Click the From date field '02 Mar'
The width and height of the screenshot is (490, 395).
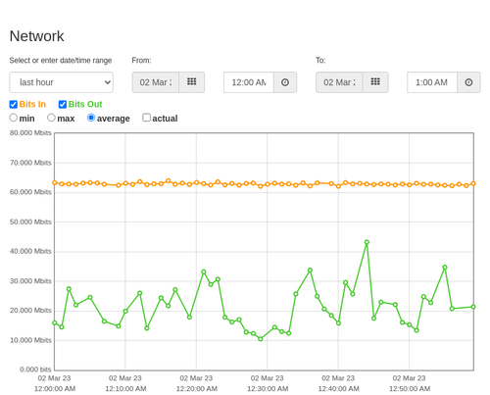click(156, 82)
